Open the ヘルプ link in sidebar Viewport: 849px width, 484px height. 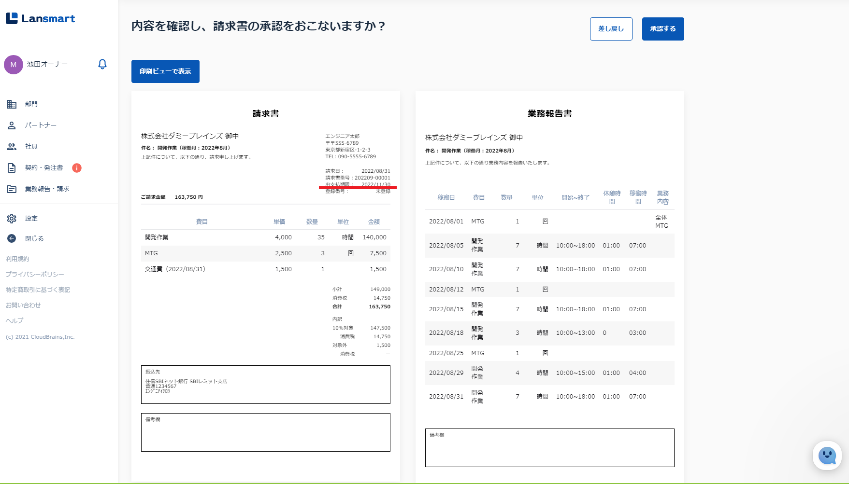(14, 321)
